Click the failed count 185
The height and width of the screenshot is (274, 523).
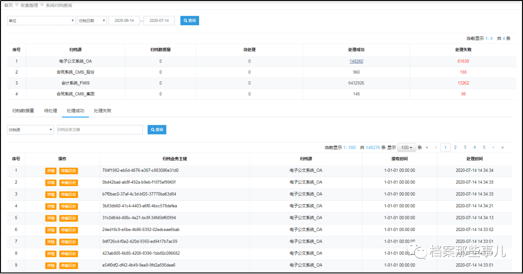[x=463, y=72]
